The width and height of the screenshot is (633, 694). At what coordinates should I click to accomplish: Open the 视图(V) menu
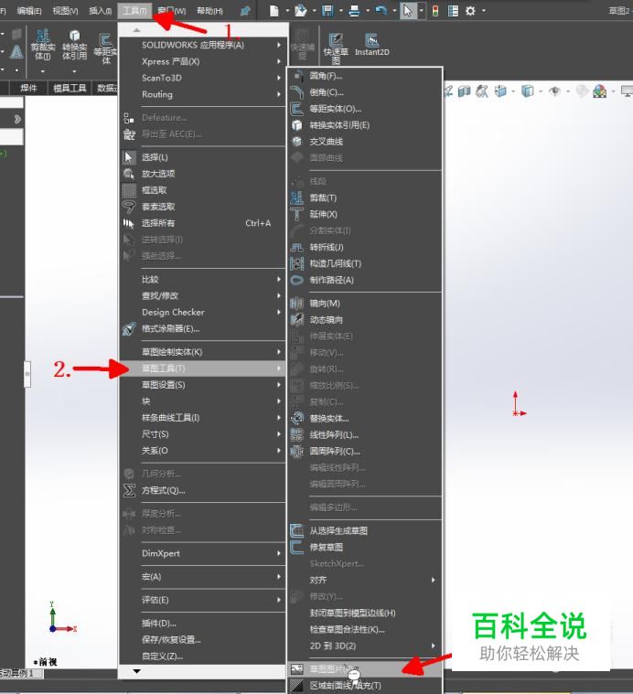pyautogui.click(x=65, y=11)
